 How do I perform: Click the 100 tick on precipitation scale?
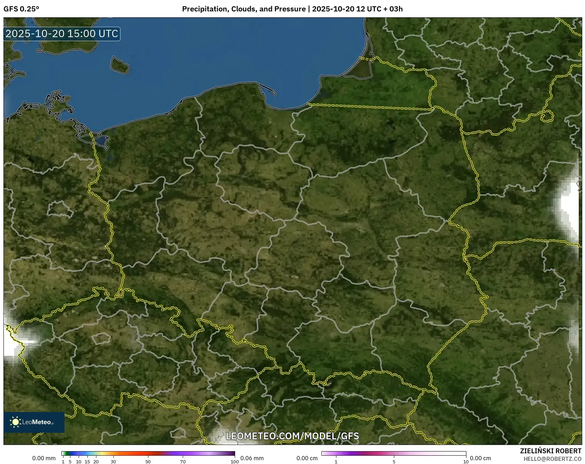pyautogui.click(x=234, y=462)
